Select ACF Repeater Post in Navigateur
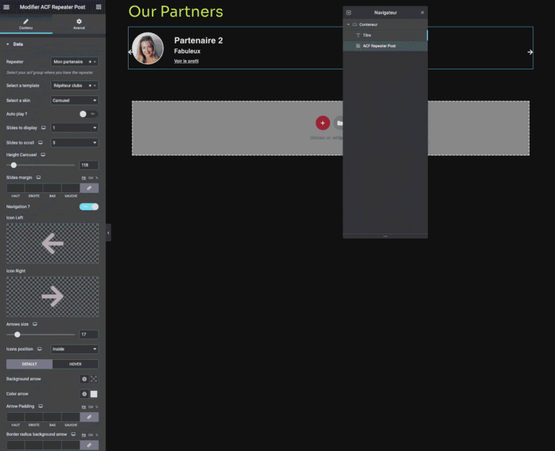The width and height of the screenshot is (555, 451). 385,46
